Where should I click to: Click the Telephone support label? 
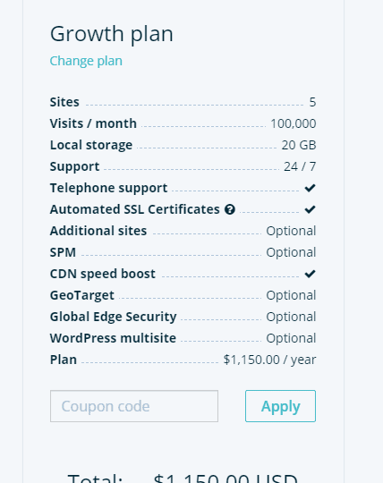point(108,188)
